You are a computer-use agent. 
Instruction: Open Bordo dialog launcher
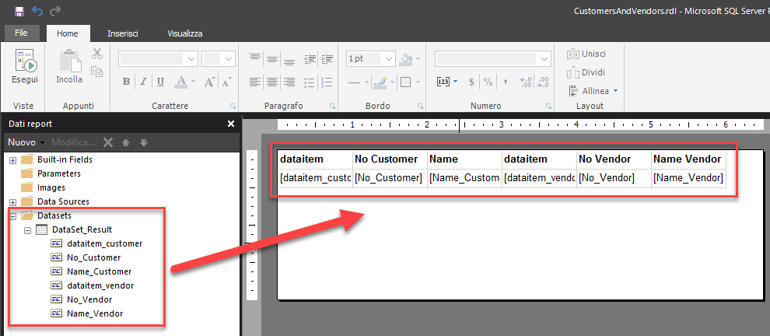pyautogui.click(x=420, y=106)
